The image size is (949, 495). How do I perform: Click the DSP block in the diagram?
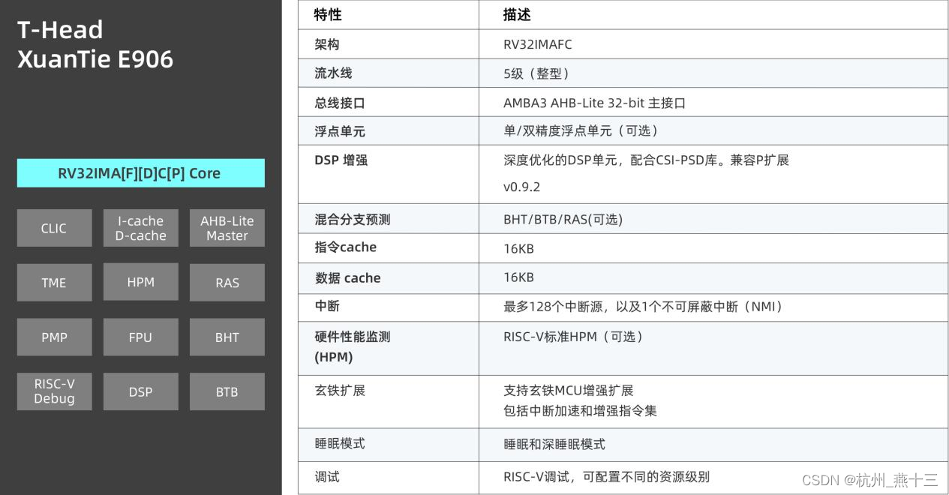tap(141, 391)
